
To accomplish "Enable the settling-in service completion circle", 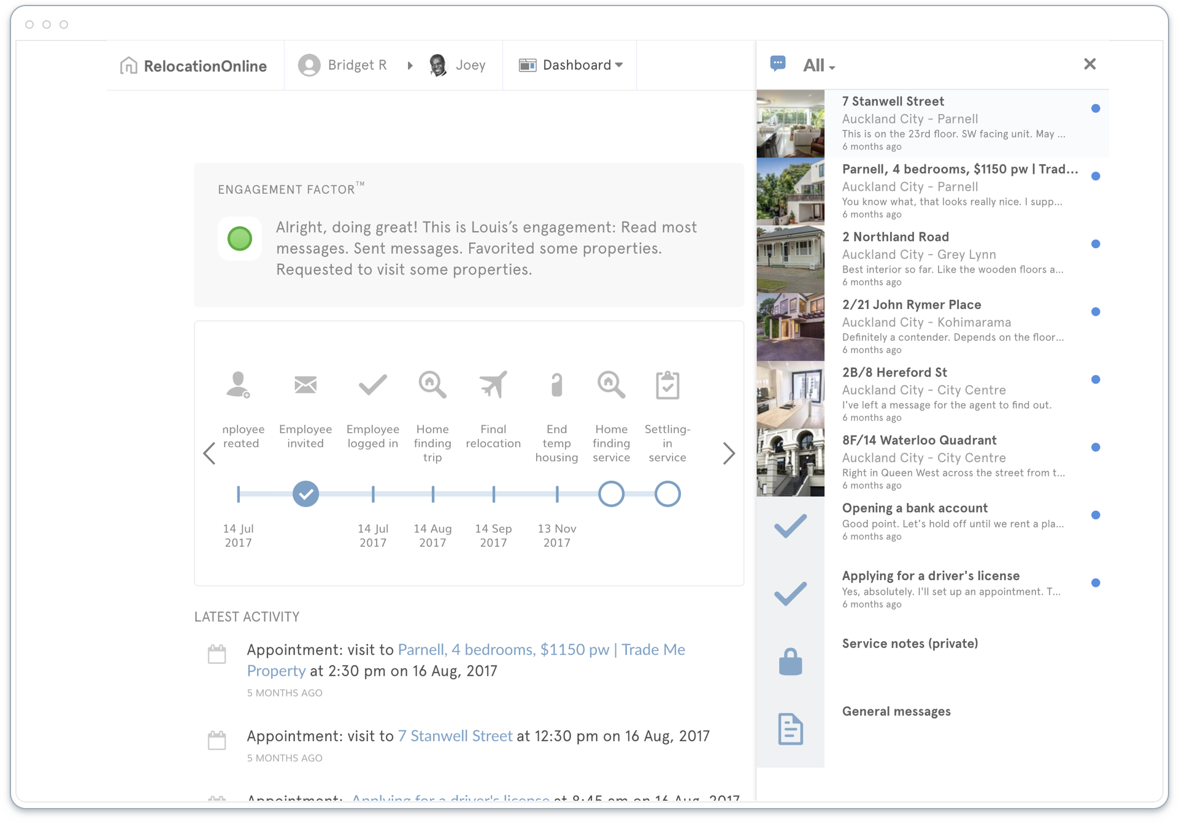I will 669,494.
